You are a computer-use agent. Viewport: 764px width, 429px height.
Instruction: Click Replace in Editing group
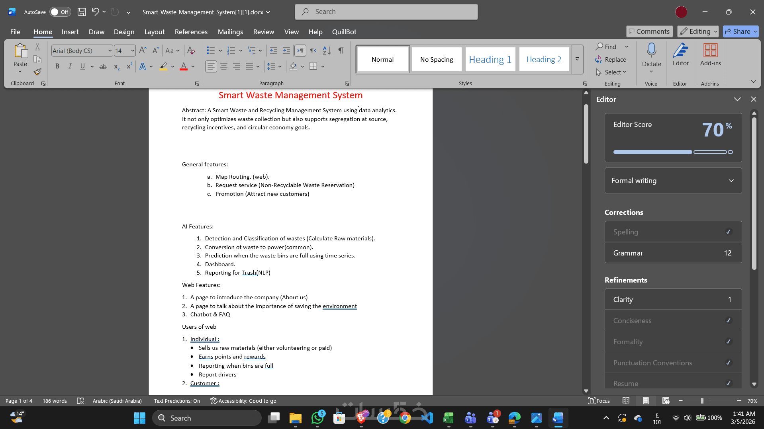click(x=611, y=60)
